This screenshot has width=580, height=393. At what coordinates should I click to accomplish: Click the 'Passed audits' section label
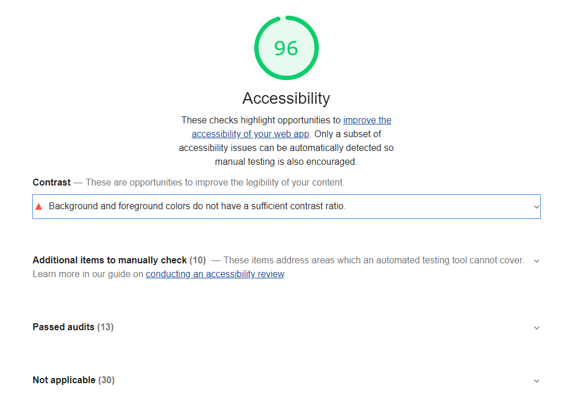(x=63, y=327)
